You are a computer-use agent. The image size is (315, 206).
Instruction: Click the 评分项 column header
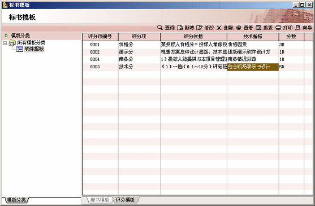pyautogui.click(x=139, y=37)
